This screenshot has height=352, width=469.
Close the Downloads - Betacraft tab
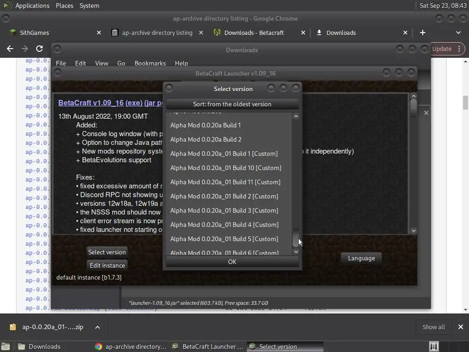click(303, 33)
